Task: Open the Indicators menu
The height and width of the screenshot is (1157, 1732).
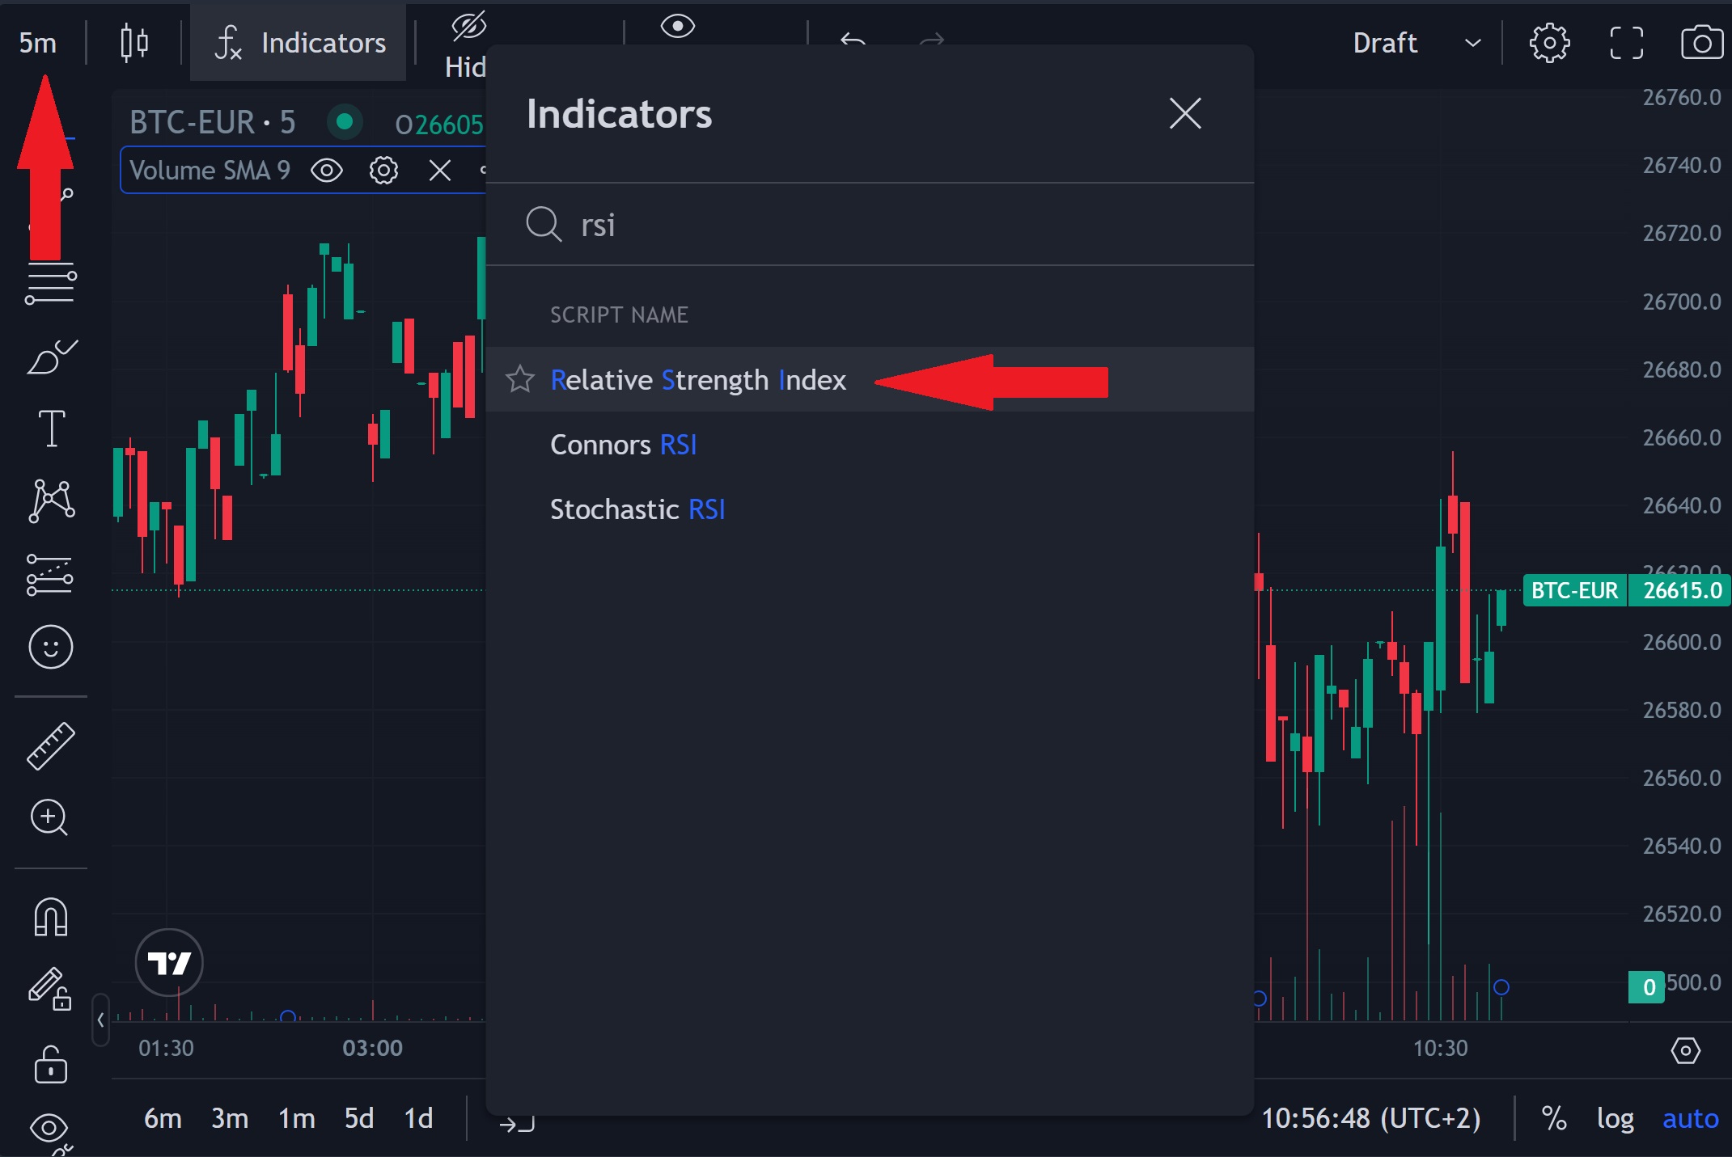Action: [297, 42]
